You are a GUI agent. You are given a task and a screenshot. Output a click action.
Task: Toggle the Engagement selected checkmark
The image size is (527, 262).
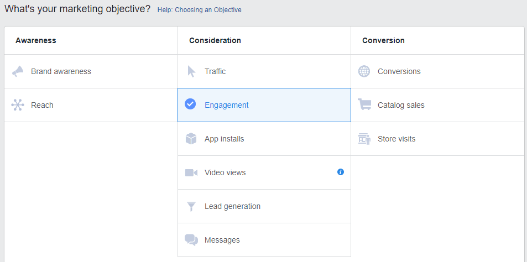tap(190, 104)
